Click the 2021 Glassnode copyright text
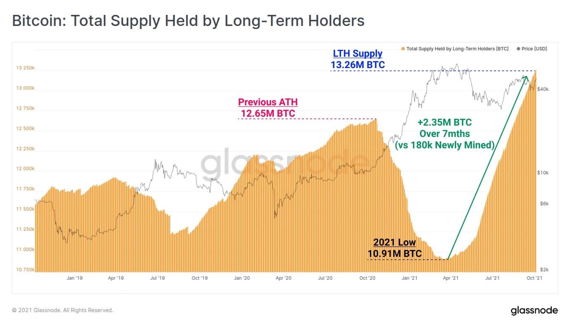 63,310
